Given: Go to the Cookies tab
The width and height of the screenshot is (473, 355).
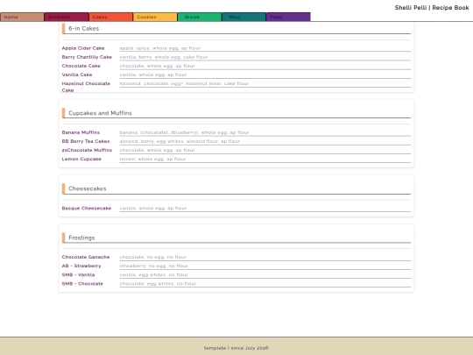Looking at the screenshot, I should (155, 17).
